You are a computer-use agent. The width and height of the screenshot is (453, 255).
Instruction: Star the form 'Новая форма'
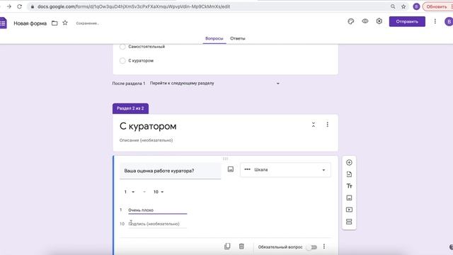(65, 23)
